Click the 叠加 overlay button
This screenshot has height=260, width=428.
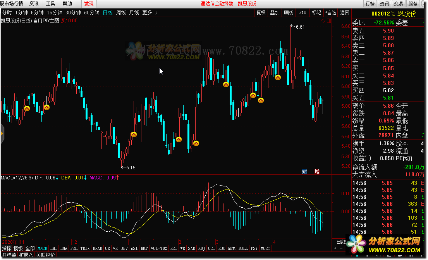point(275,12)
